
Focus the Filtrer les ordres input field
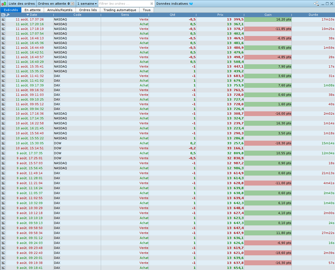pos(124,4)
